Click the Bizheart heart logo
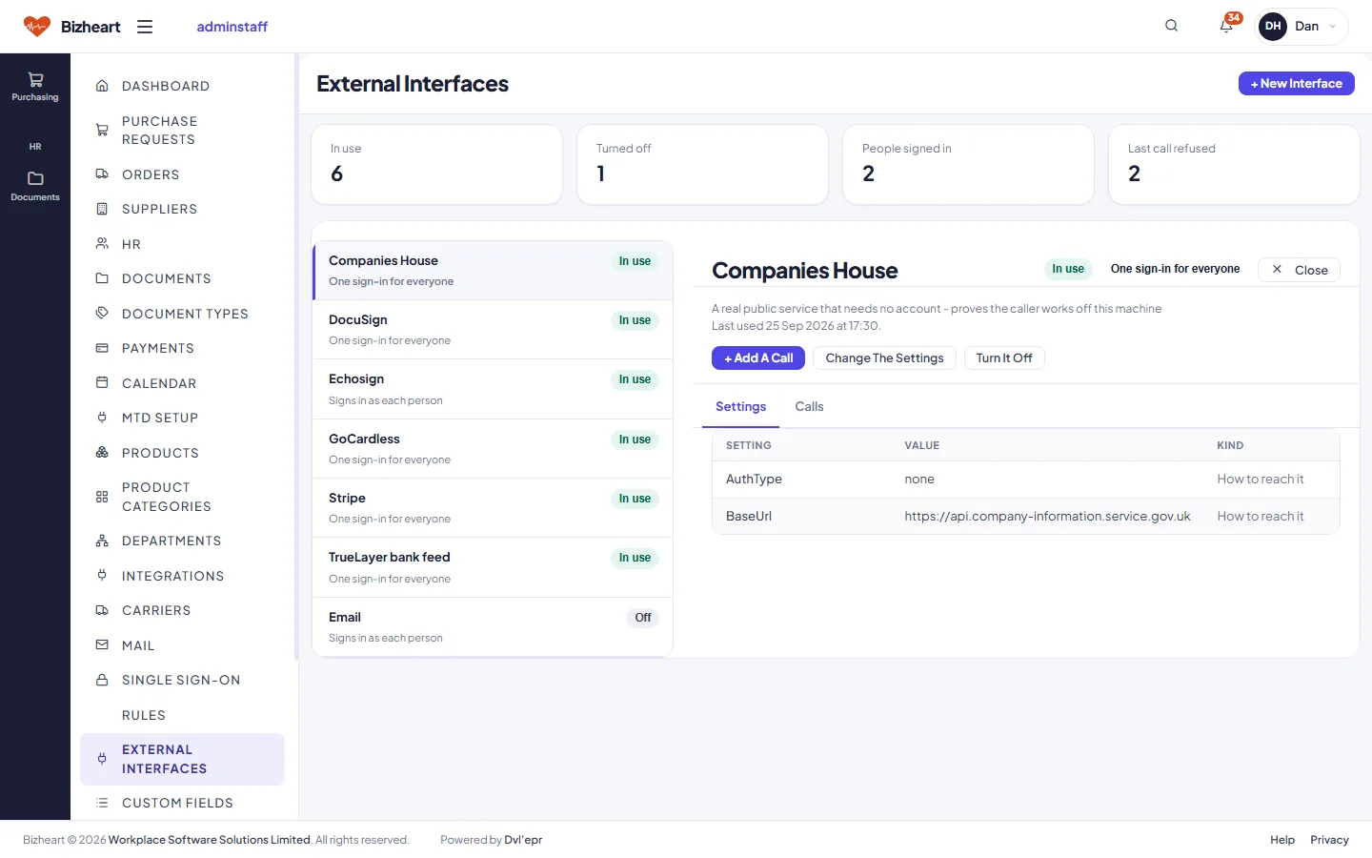Image resolution: width=1372 pixels, height=858 pixels. [37, 27]
